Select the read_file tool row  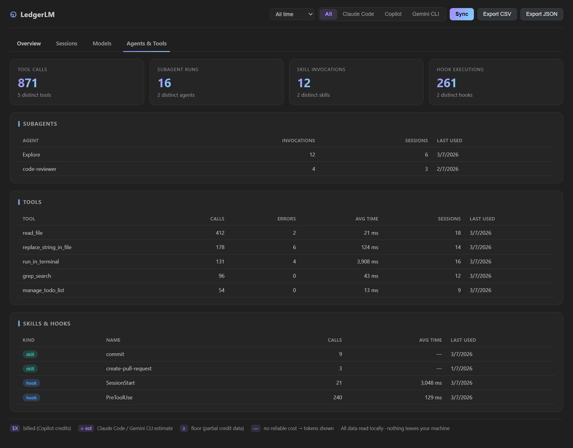coord(286,233)
